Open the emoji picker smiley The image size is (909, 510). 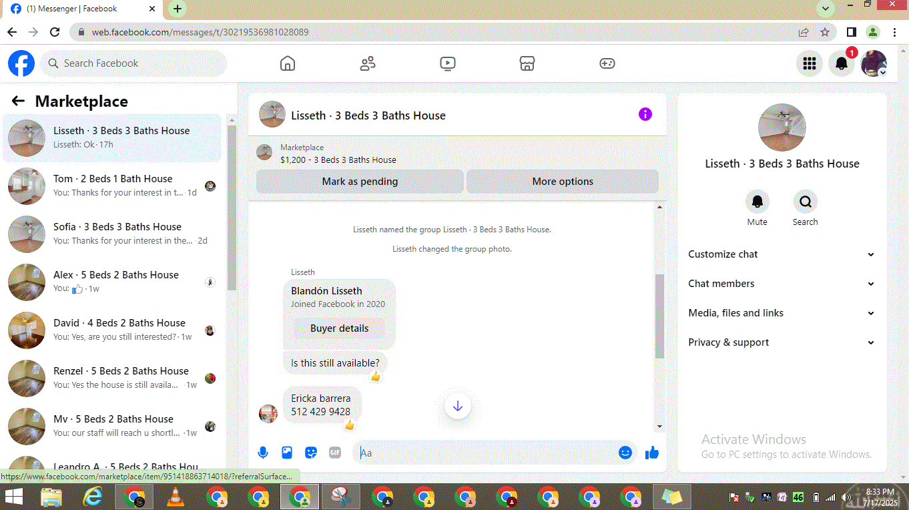[625, 453]
